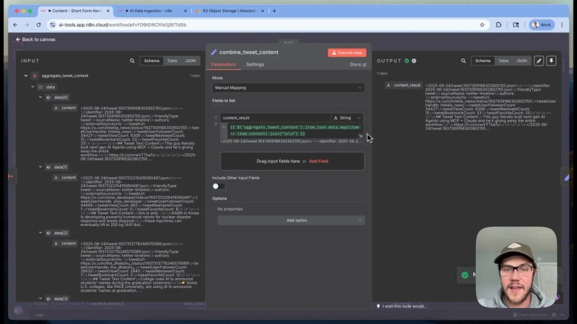The height and width of the screenshot is (324, 577).
Task: Open the browser extensions puzzle icon
Action: [x=498, y=25]
